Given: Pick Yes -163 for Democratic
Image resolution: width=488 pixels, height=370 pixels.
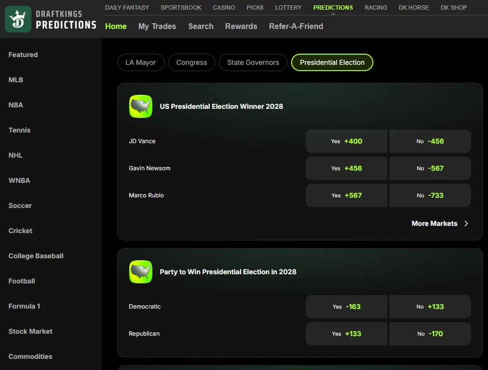Looking at the screenshot, I should [x=346, y=307].
